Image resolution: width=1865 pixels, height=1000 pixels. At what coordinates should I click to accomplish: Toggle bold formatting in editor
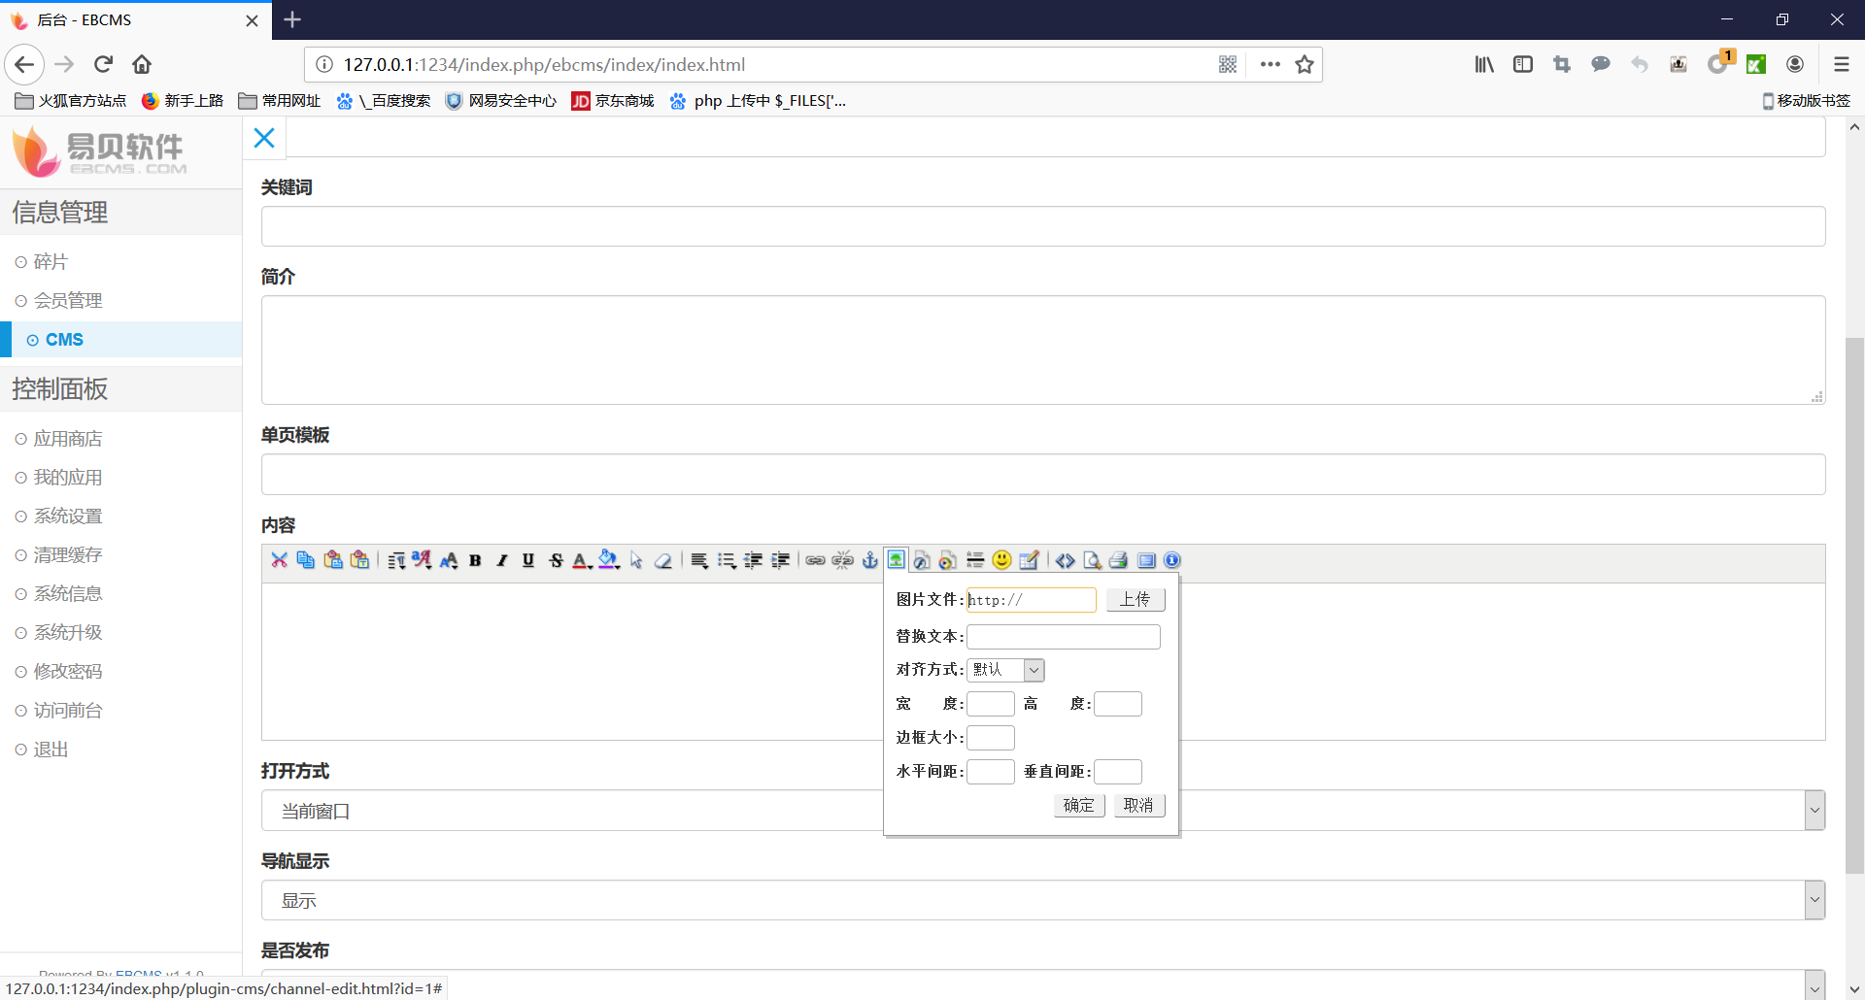475,560
